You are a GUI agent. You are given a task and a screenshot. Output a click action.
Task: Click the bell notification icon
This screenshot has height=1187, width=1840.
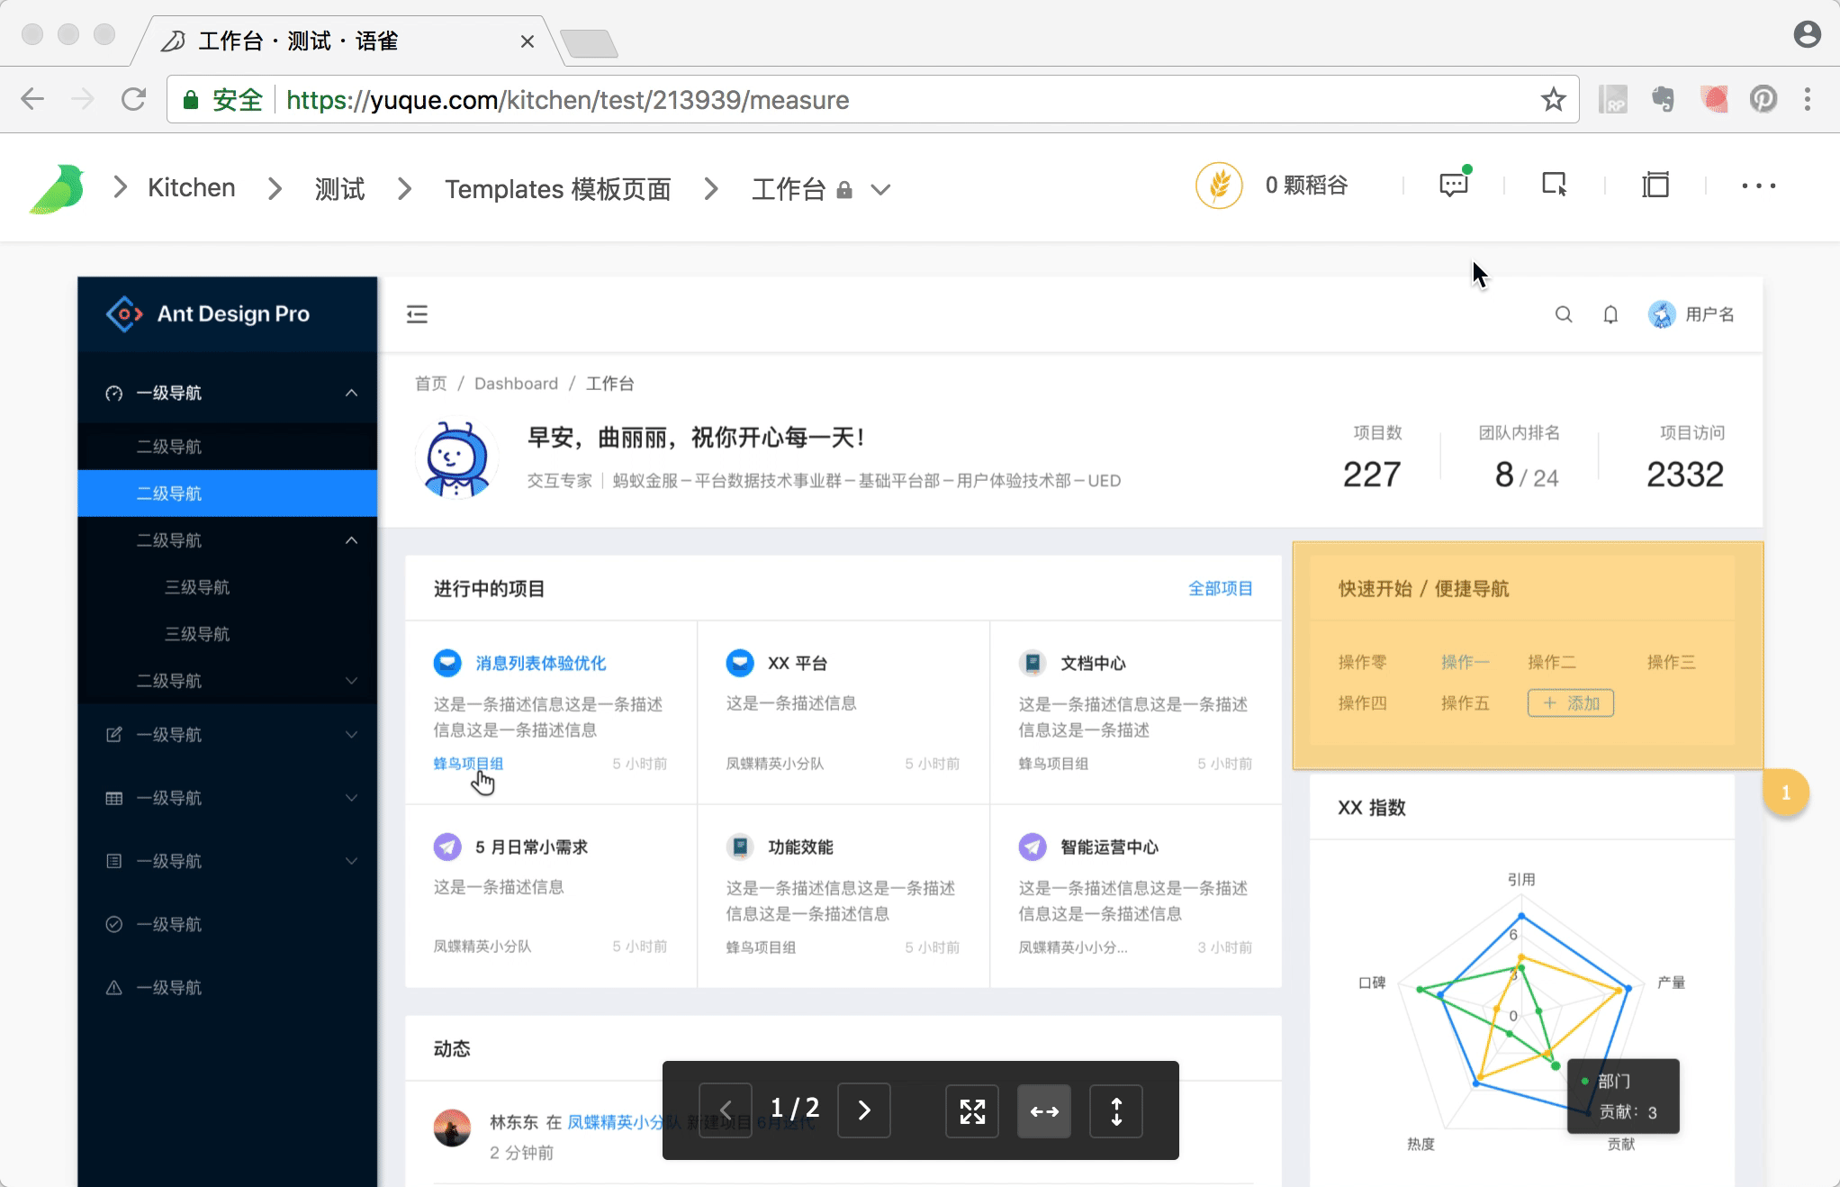(x=1610, y=314)
